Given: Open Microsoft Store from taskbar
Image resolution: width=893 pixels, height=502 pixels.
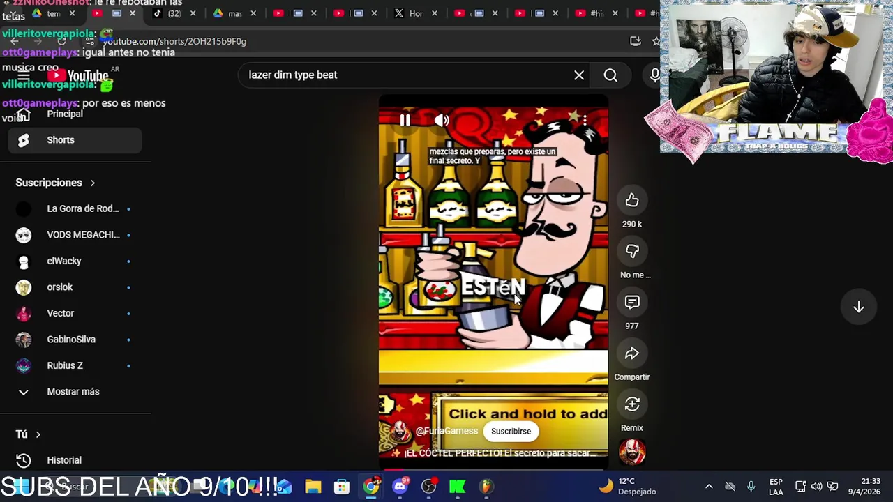Looking at the screenshot, I should pyautogui.click(x=341, y=487).
